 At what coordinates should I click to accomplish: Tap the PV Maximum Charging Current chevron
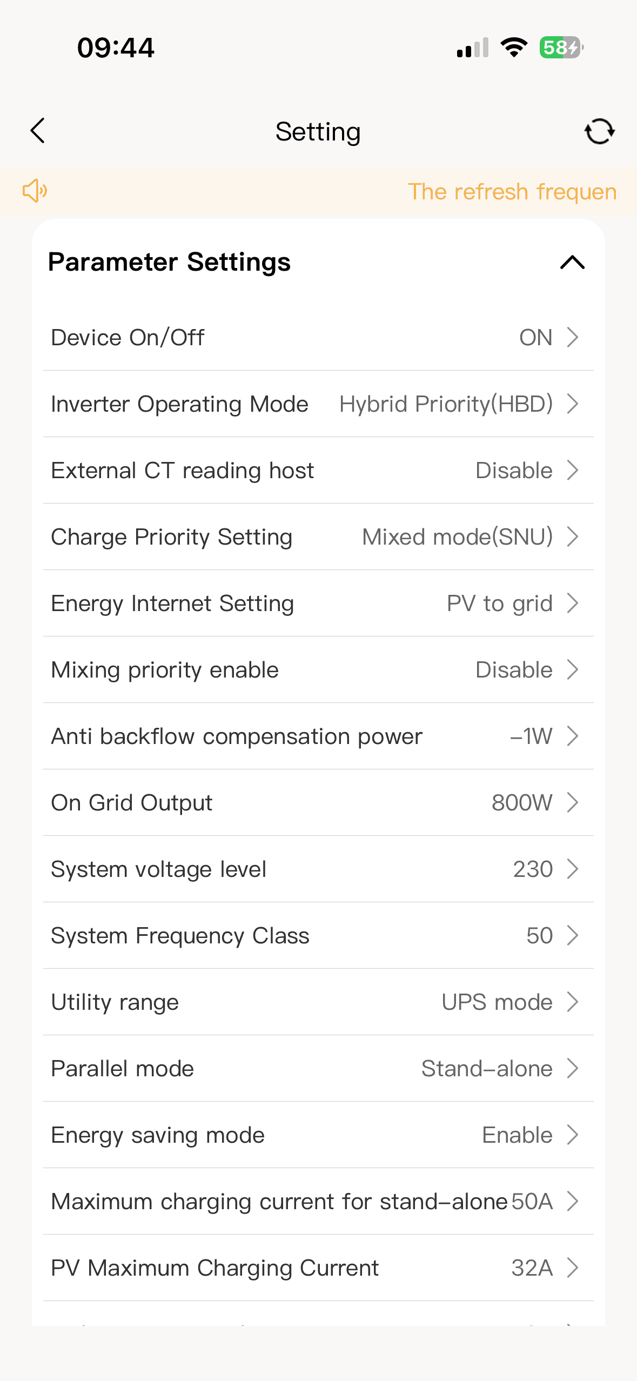point(573,1268)
